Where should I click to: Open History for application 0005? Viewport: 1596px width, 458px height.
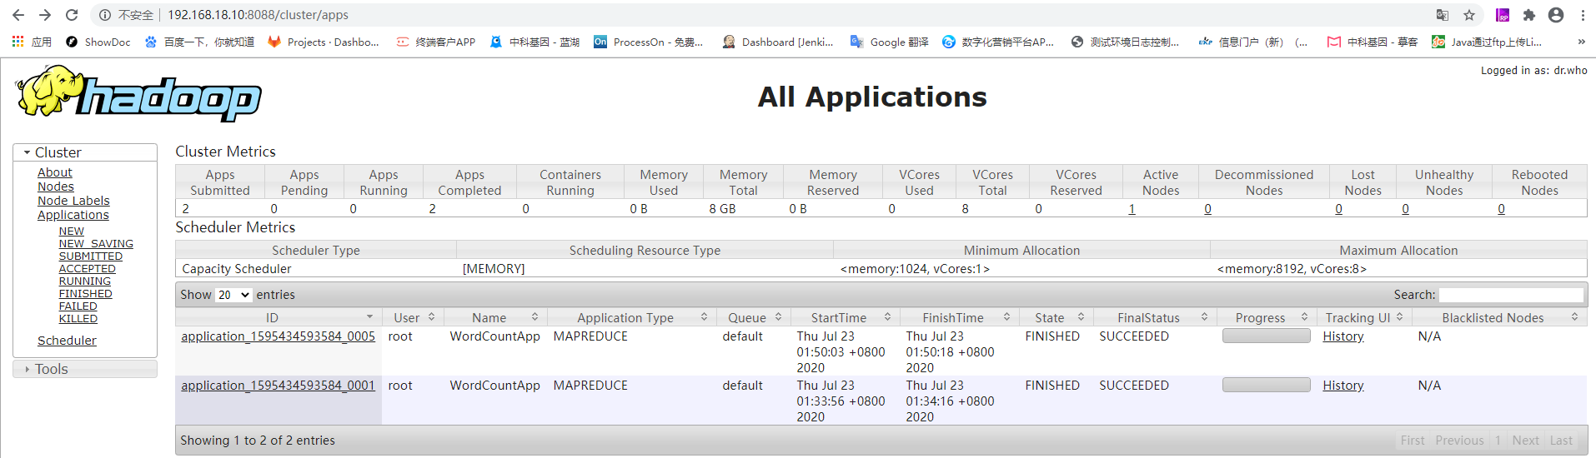(x=1343, y=336)
